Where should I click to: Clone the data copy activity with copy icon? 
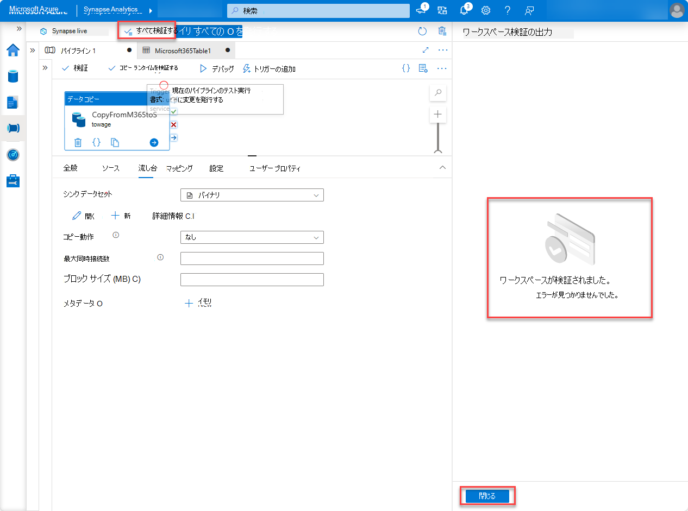[x=115, y=142]
